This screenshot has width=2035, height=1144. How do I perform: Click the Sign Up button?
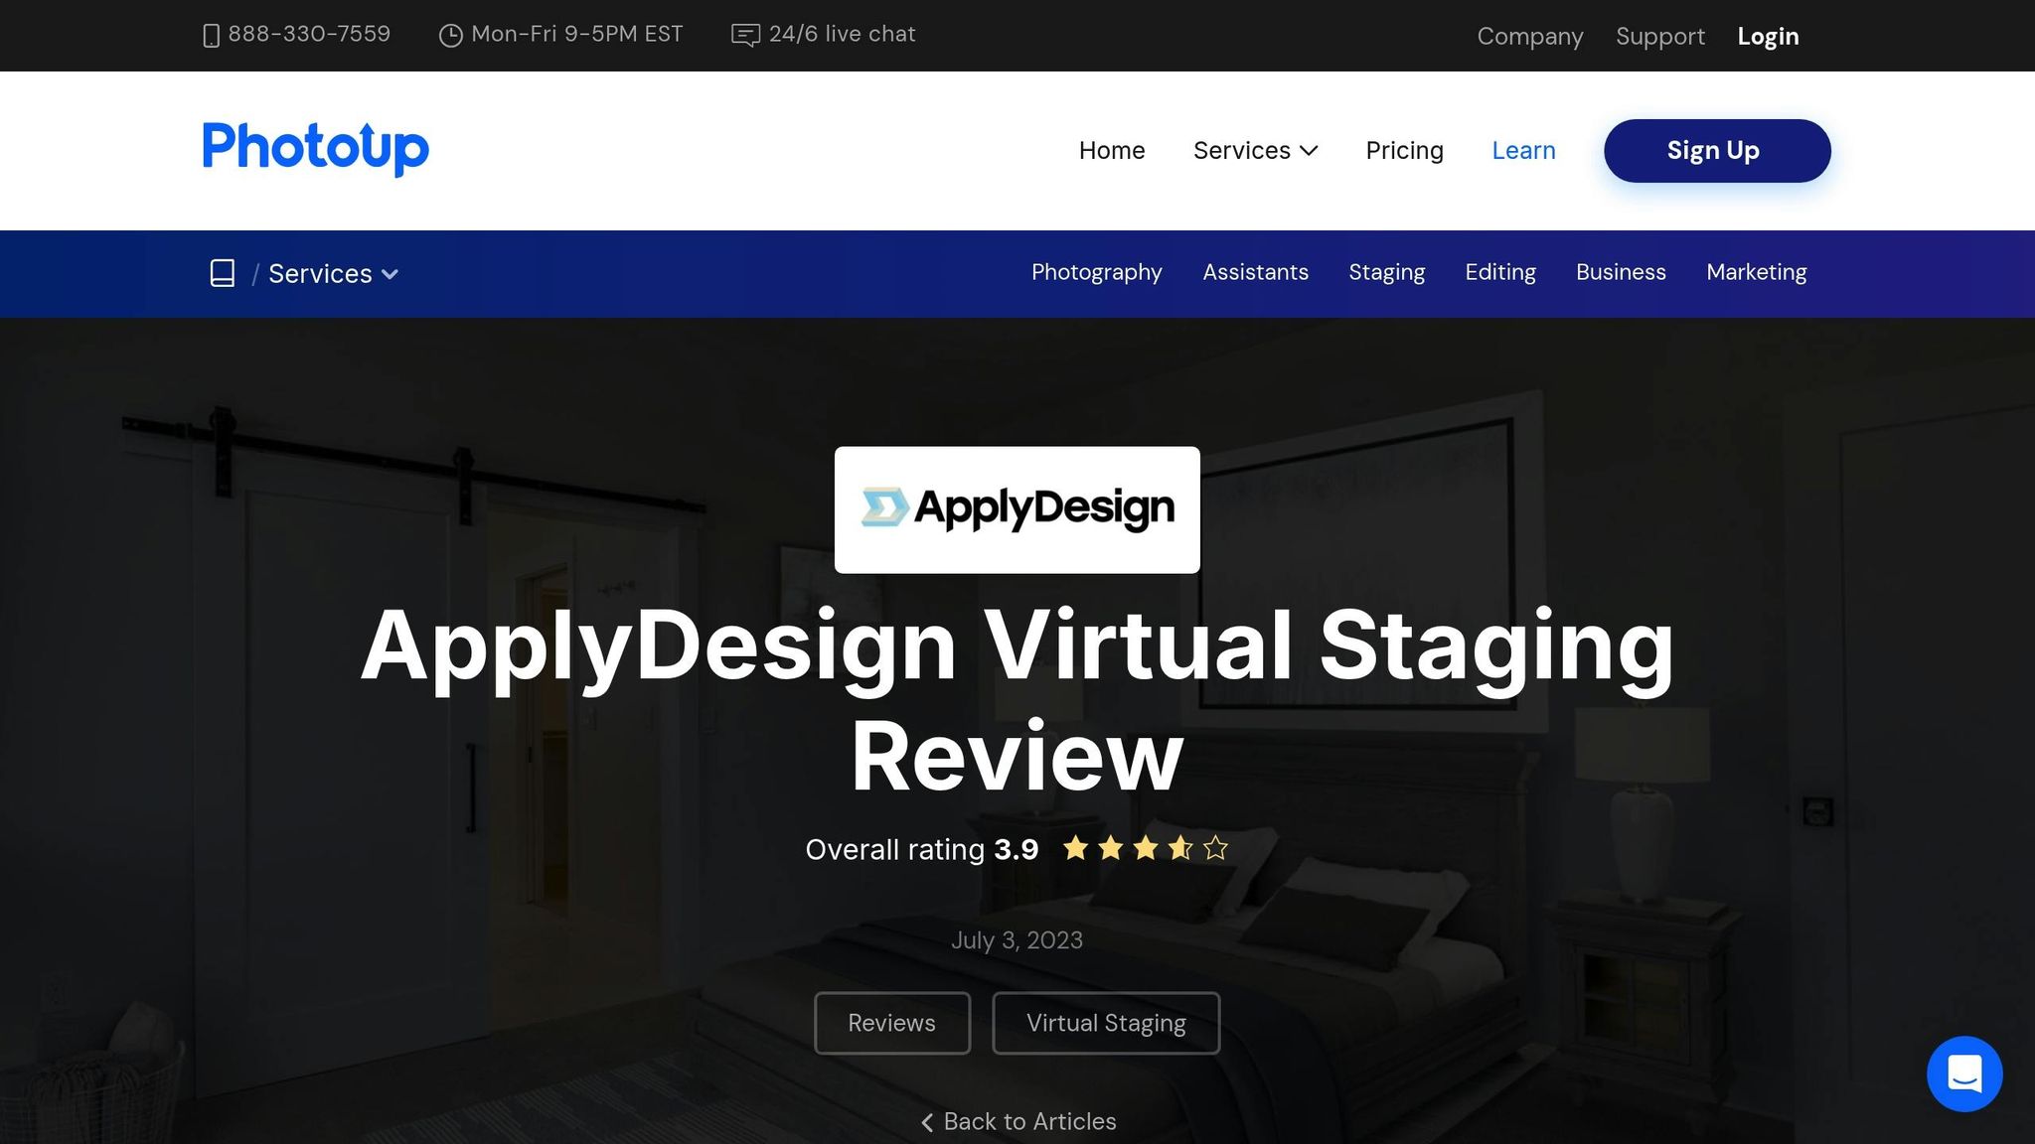coord(1717,151)
